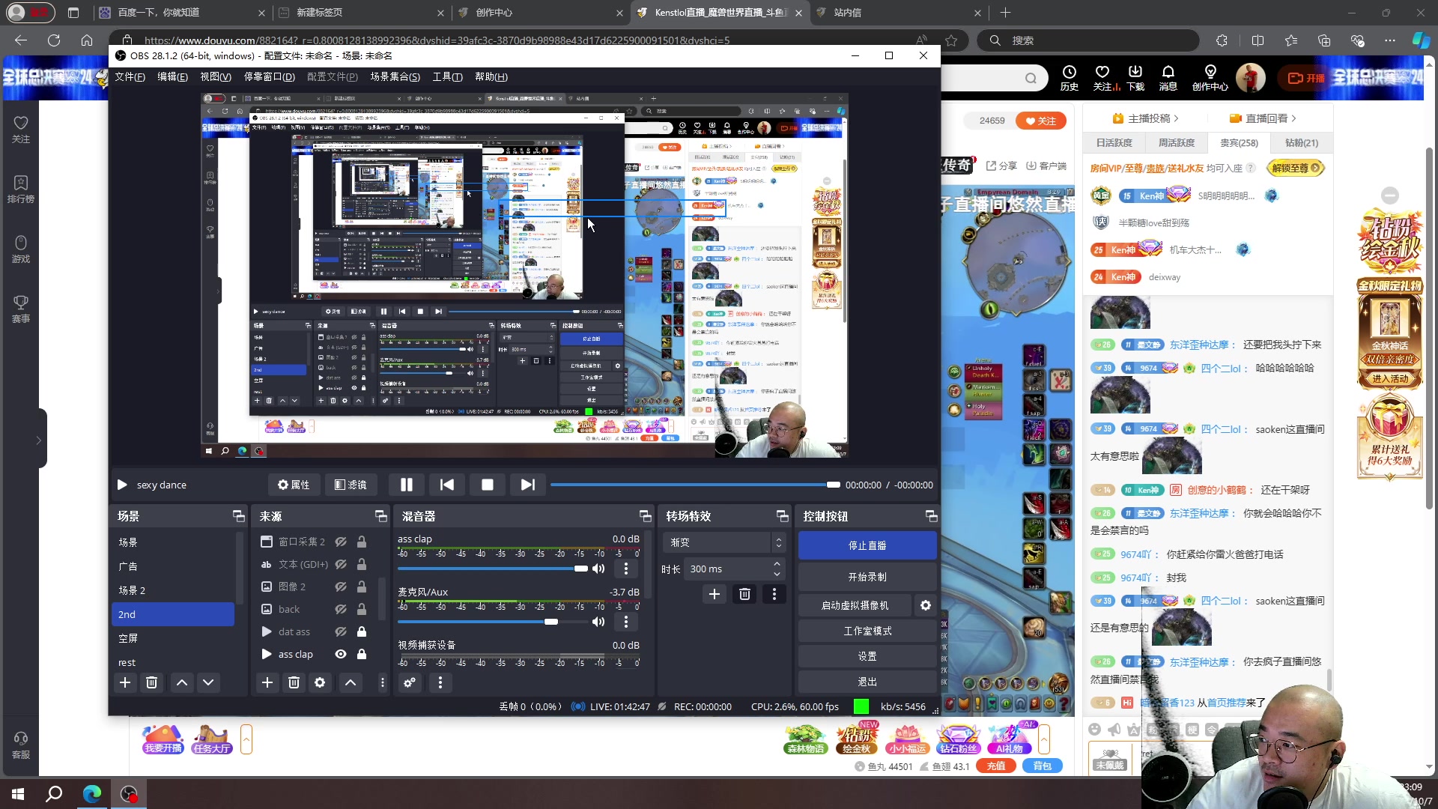1438x809 pixels.
Task: Toggle visibility of 窗口采集 2 source
Action: point(341,542)
